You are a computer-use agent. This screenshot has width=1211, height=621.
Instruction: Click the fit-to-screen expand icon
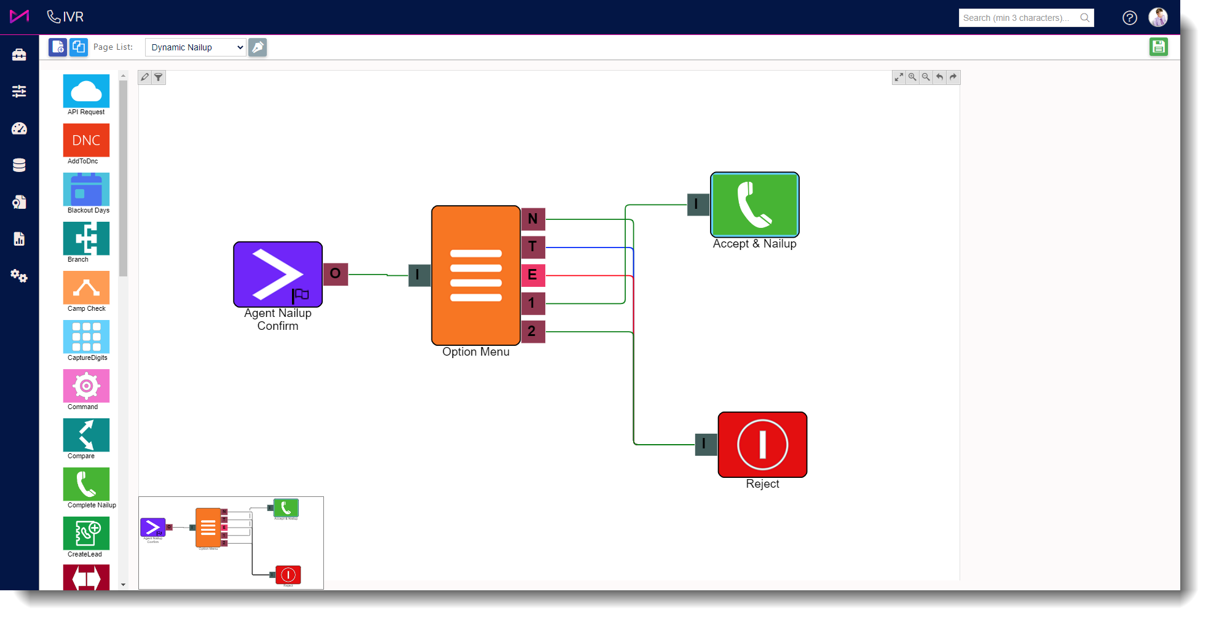(899, 77)
